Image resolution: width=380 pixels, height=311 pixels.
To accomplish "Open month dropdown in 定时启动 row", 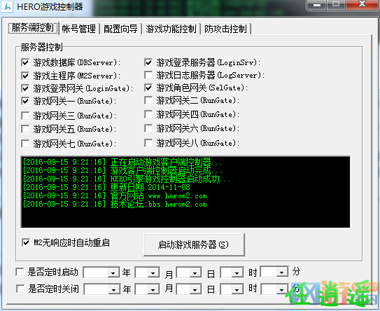I will pos(153,273).
